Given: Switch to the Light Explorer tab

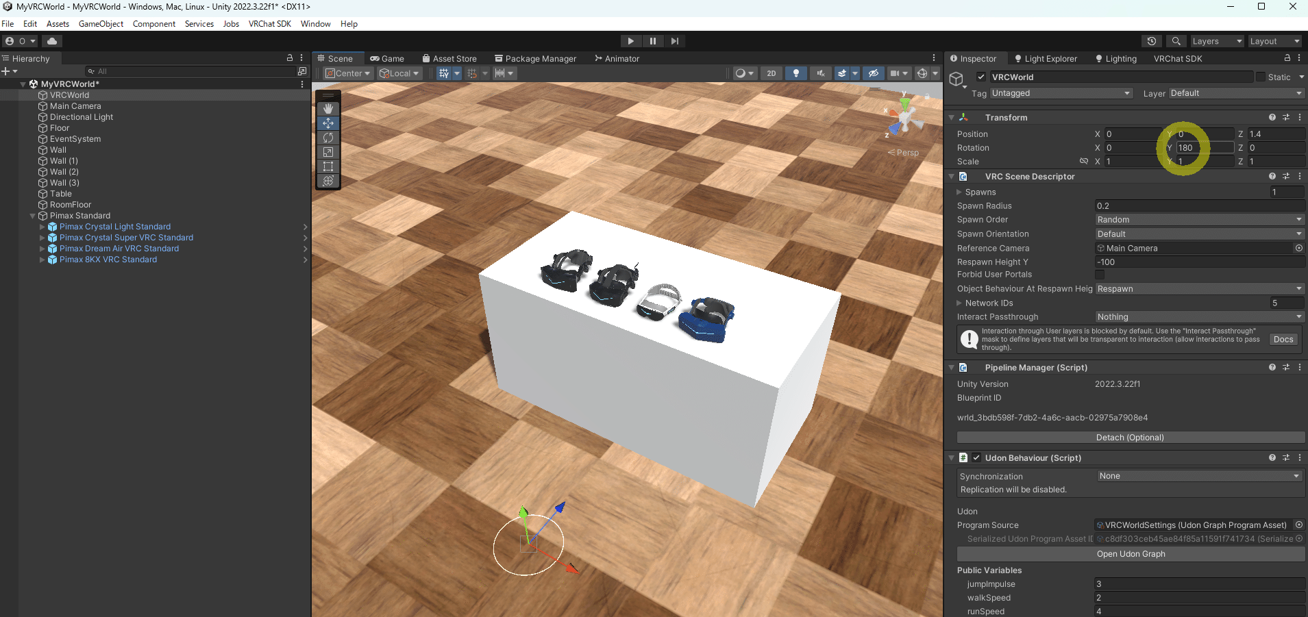Looking at the screenshot, I should 1046,58.
